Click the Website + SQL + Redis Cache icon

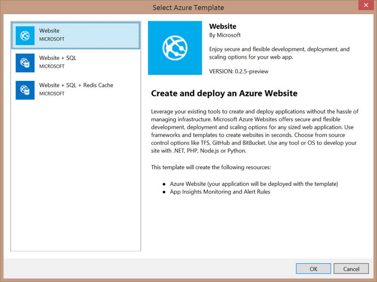coord(25,90)
